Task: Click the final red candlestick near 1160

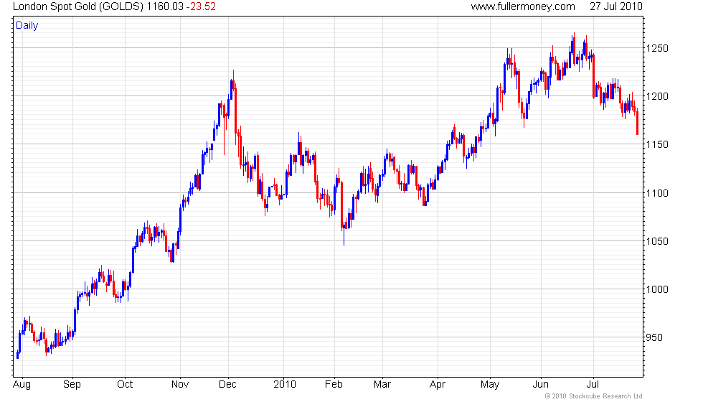Action: point(638,122)
